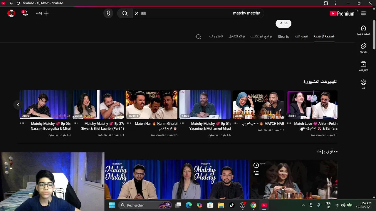Play the MATCH NAR 36:05 video thumbnail
376x211 pixels.
[258, 105]
